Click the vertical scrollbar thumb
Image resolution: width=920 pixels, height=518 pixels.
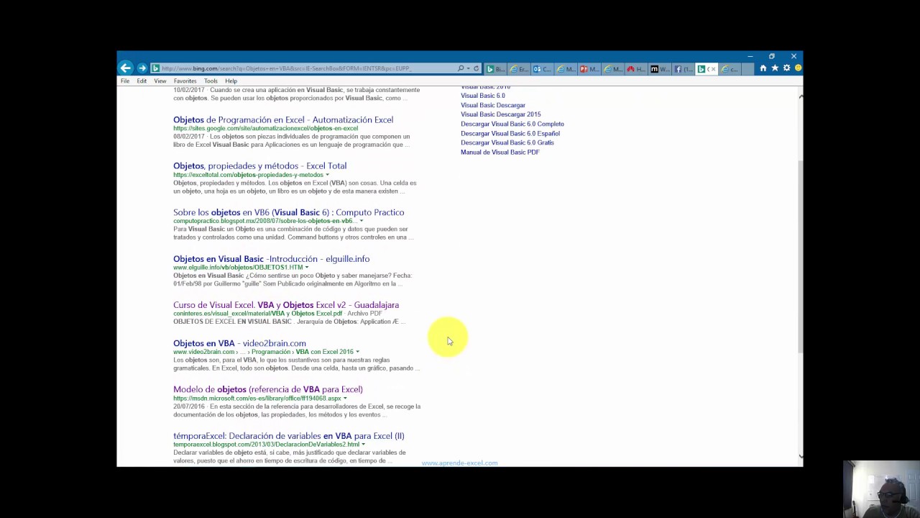pyautogui.click(x=800, y=257)
